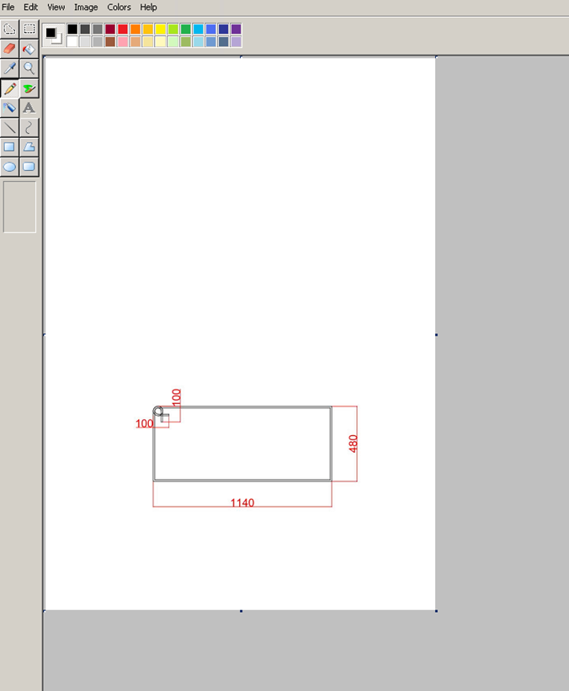Open the Edit menu
This screenshot has width=569, height=691.
click(31, 7)
